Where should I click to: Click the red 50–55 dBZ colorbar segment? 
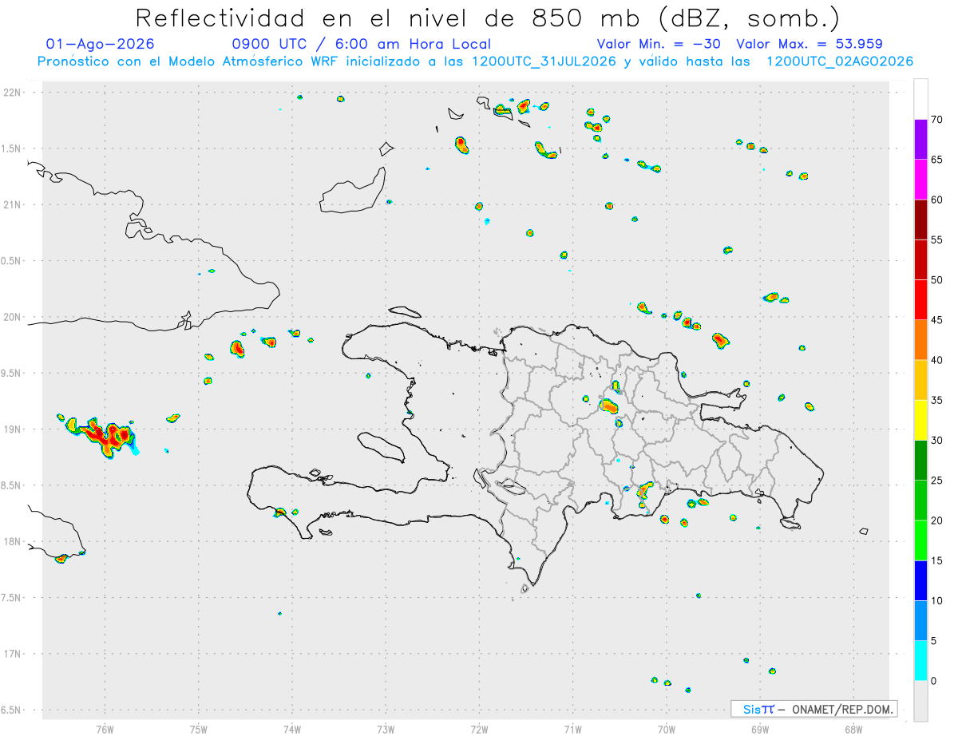click(x=920, y=259)
